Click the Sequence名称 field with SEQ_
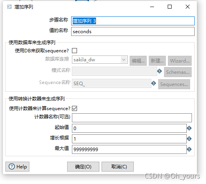 pyautogui.click(x=111, y=83)
